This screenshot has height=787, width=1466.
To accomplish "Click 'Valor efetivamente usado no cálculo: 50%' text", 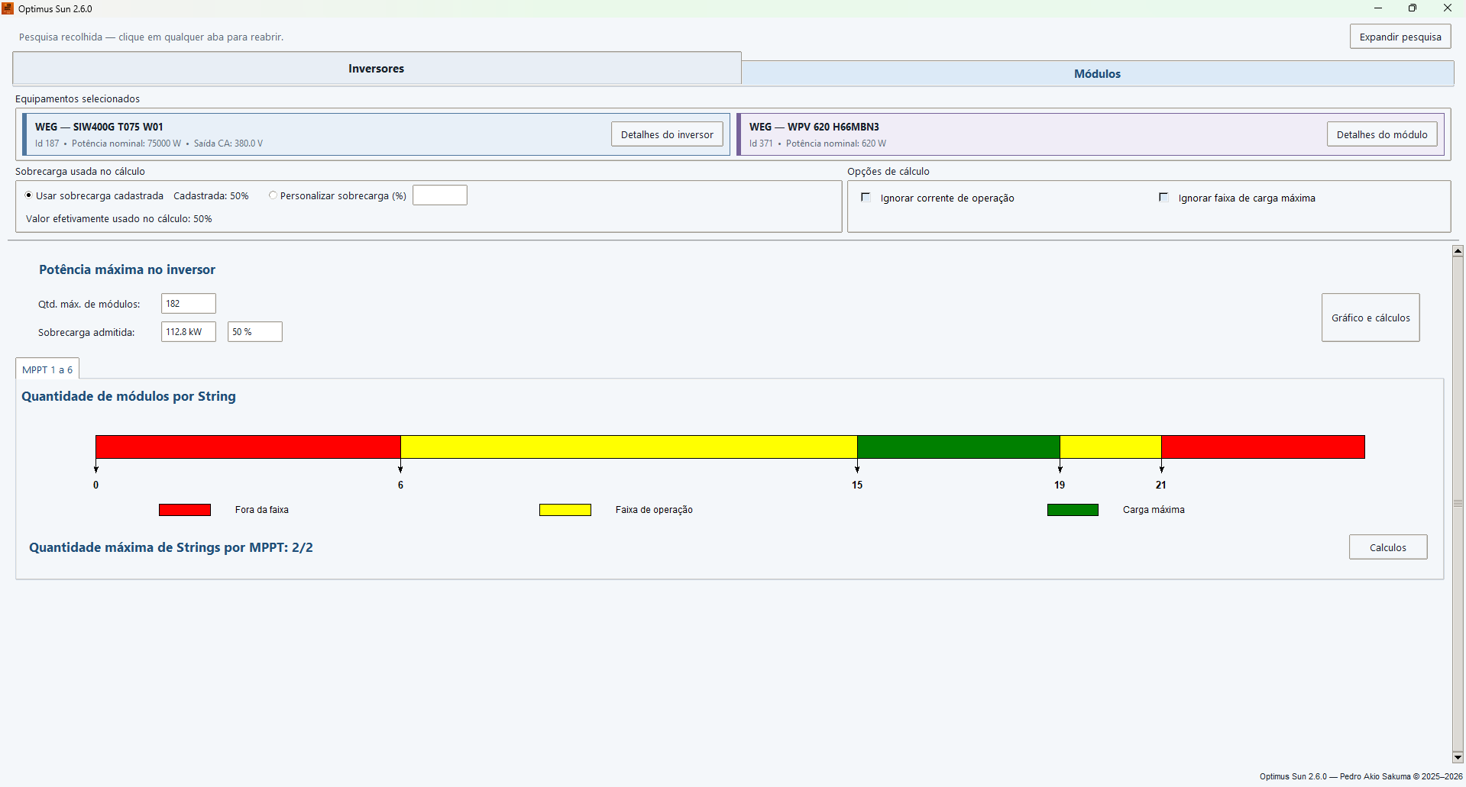I will pyautogui.click(x=119, y=219).
